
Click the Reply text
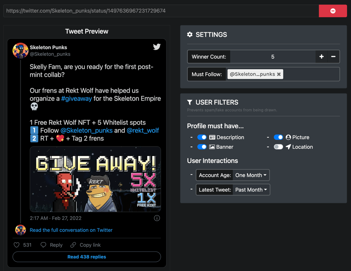coord(56,245)
